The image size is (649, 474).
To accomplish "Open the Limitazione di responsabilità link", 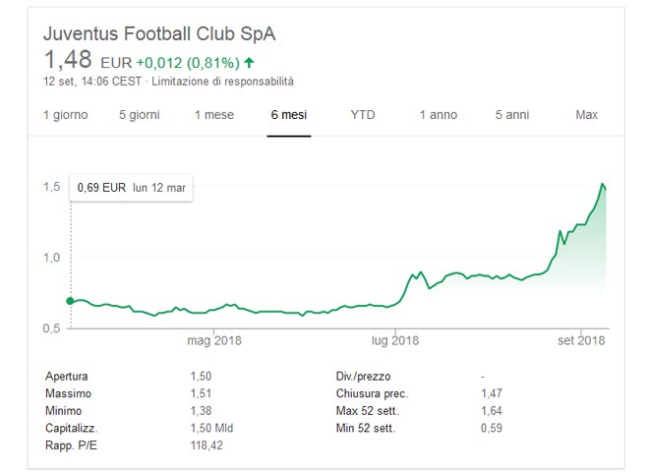I will click(224, 81).
